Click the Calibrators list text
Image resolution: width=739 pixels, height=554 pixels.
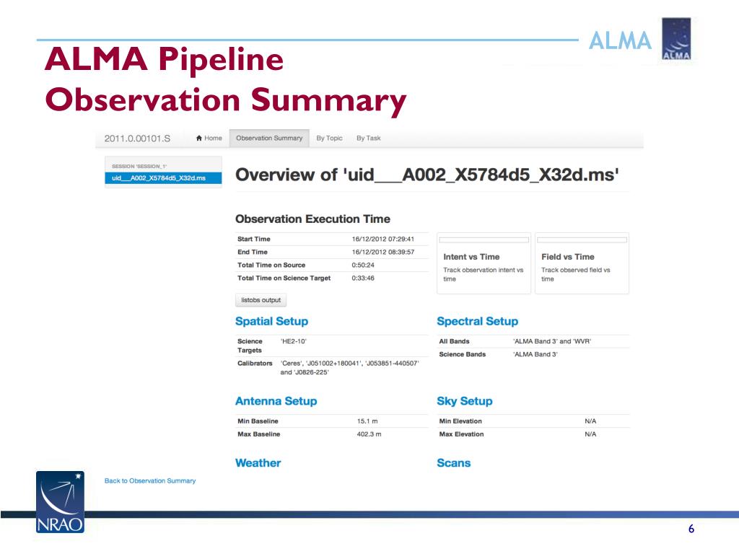point(350,367)
